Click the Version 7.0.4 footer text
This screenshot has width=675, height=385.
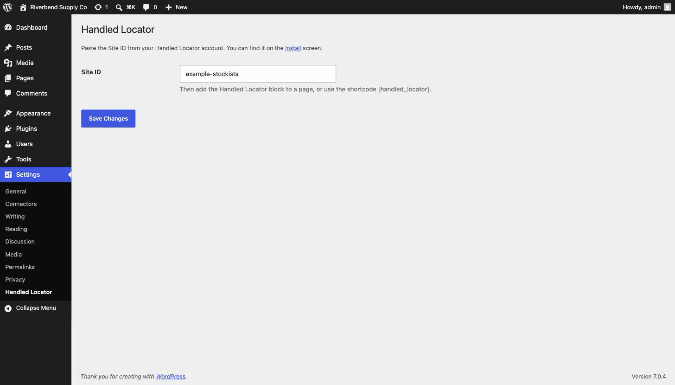pos(649,376)
